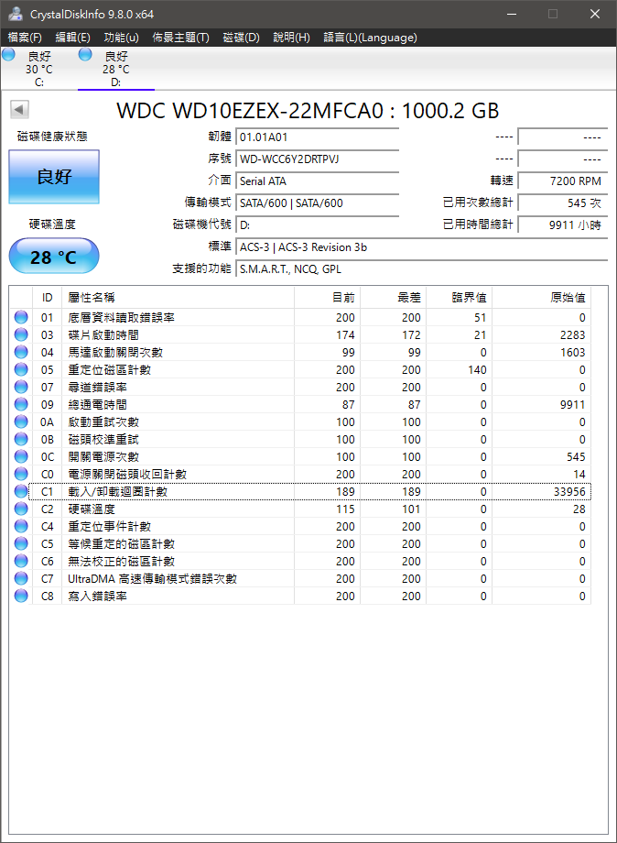Image resolution: width=617 pixels, height=843 pixels.
Task: Click the 良好 health status button
Action: 54,176
